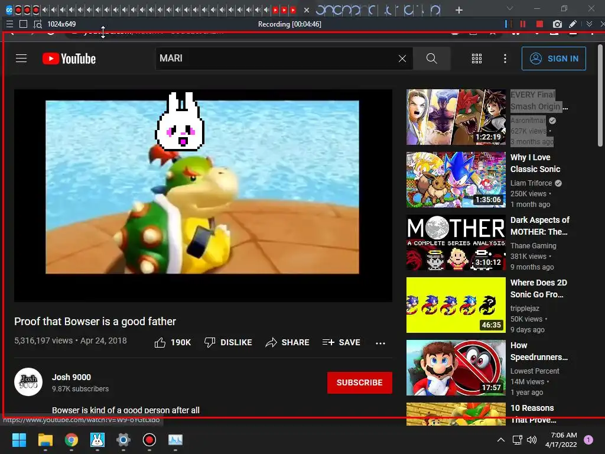Viewport: 605px width, 454px height.
Task: Open Chrome from the taskbar
Action: tap(71, 440)
